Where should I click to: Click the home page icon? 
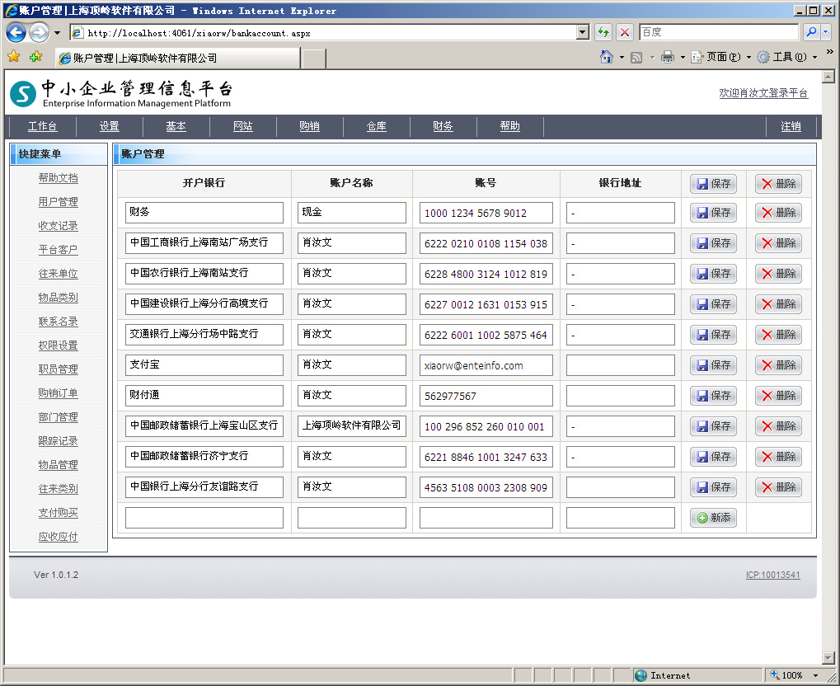[607, 57]
